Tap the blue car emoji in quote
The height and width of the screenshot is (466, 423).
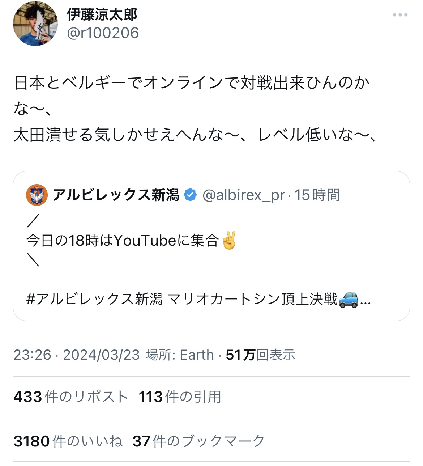[x=349, y=300]
